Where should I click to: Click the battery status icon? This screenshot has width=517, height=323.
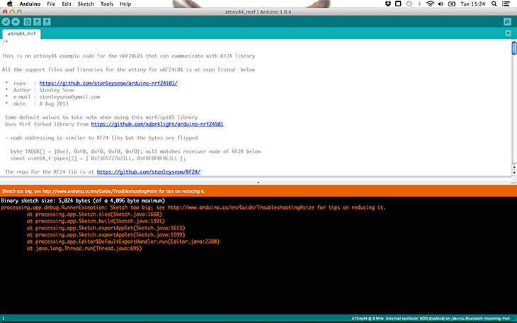tap(452, 4)
